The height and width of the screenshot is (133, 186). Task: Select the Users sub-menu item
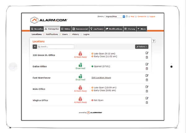(x=65, y=34)
